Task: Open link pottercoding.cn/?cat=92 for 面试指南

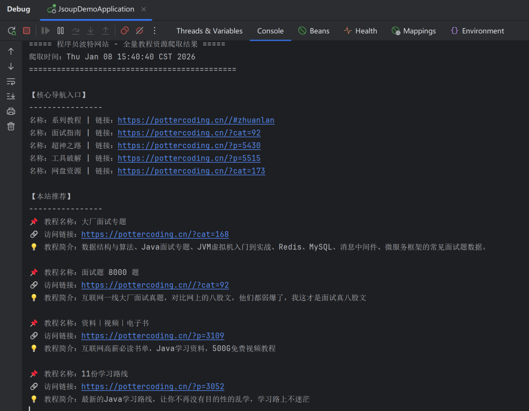Action: (x=189, y=133)
